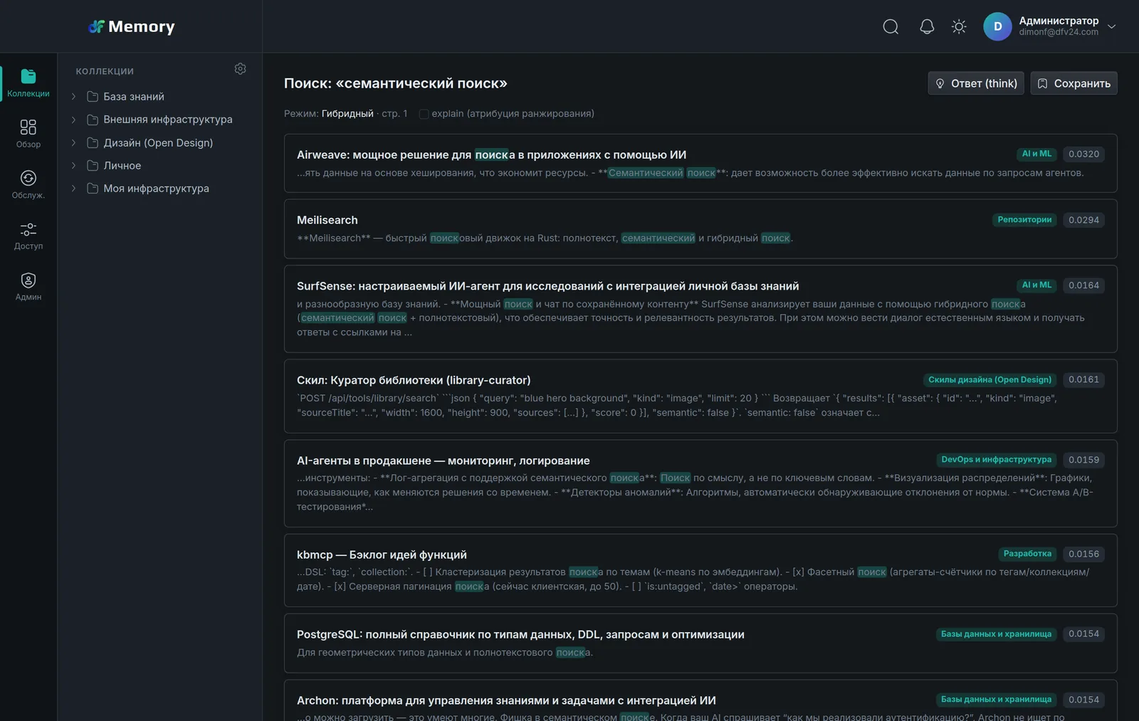
Task: Click Администратор user name
Action: pyautogui.click(x=1059, y=21)
